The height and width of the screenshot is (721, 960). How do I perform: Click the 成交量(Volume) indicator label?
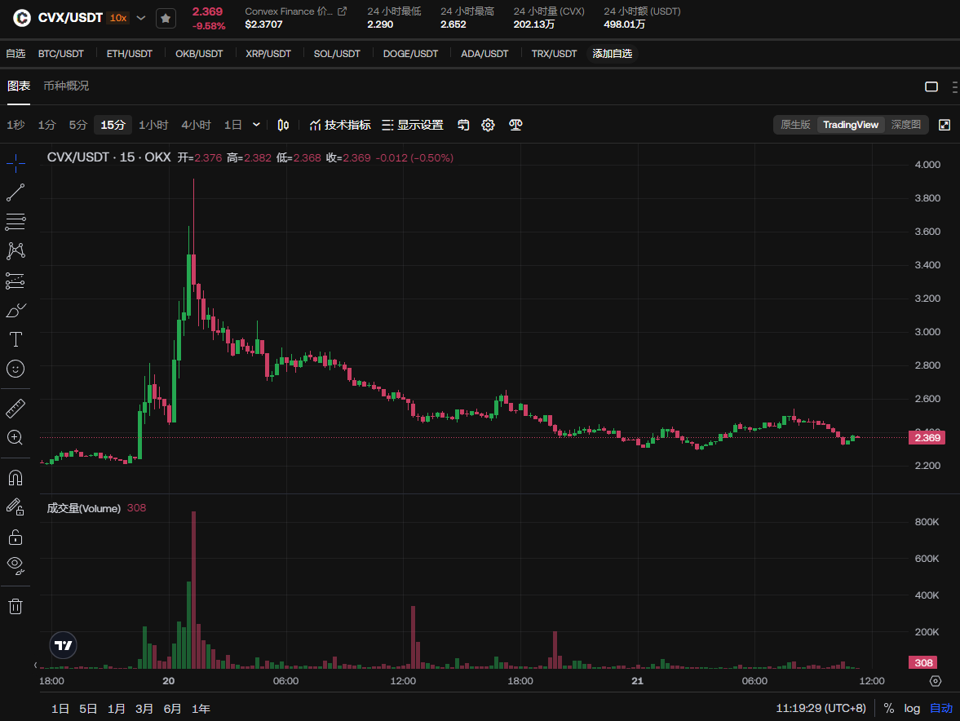83,508
